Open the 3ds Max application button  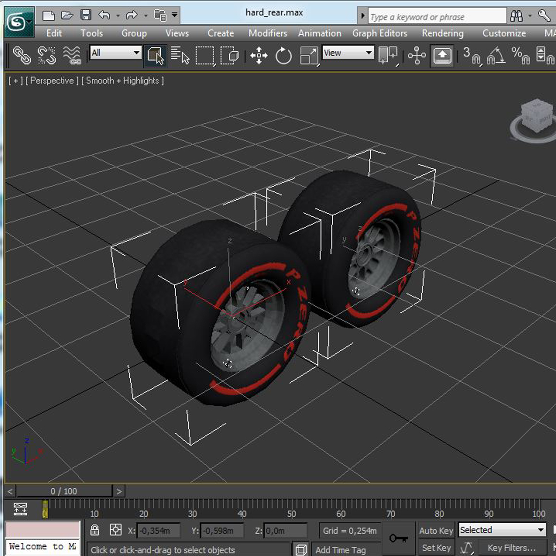pos(19,22)
